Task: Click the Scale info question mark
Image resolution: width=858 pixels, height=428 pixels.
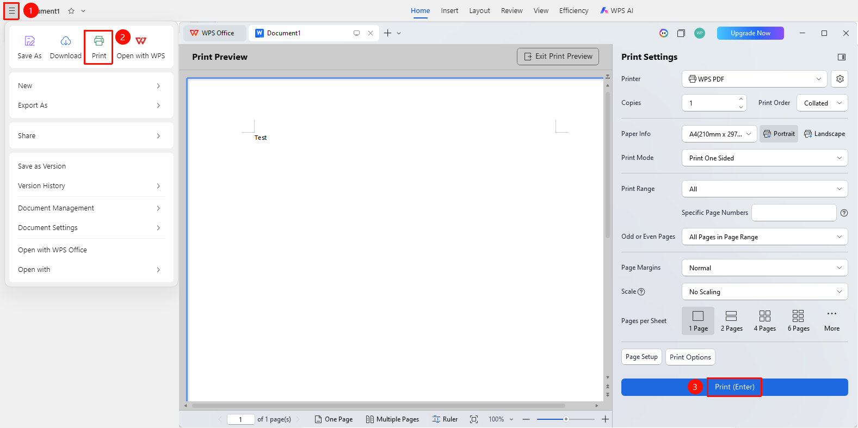Action: pos(641,292)
